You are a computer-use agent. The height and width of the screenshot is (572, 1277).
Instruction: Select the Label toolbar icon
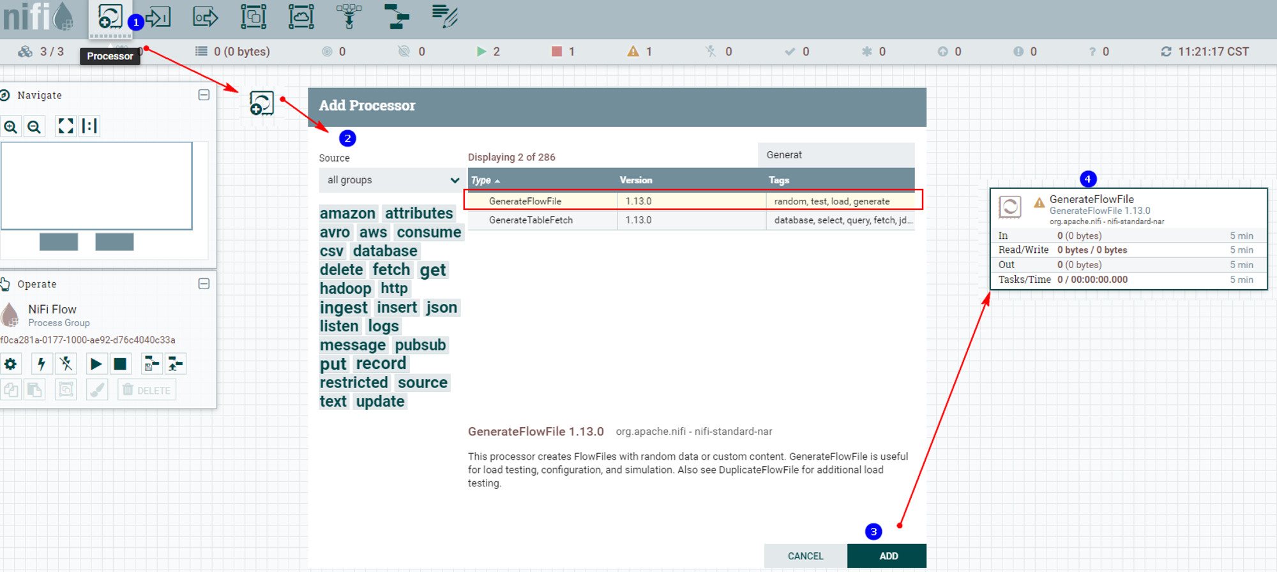445,17
